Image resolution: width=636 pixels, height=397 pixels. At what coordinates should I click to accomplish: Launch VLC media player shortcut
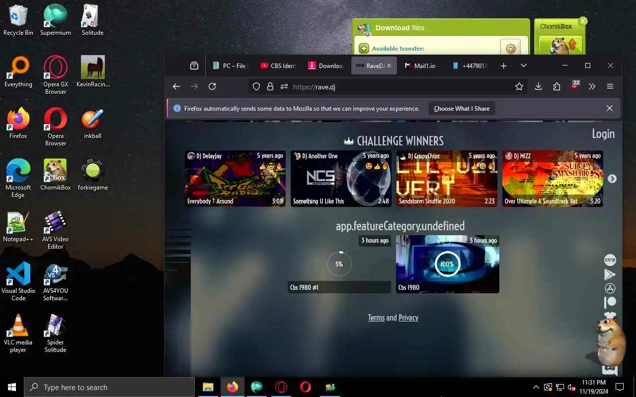click(18, 333)
